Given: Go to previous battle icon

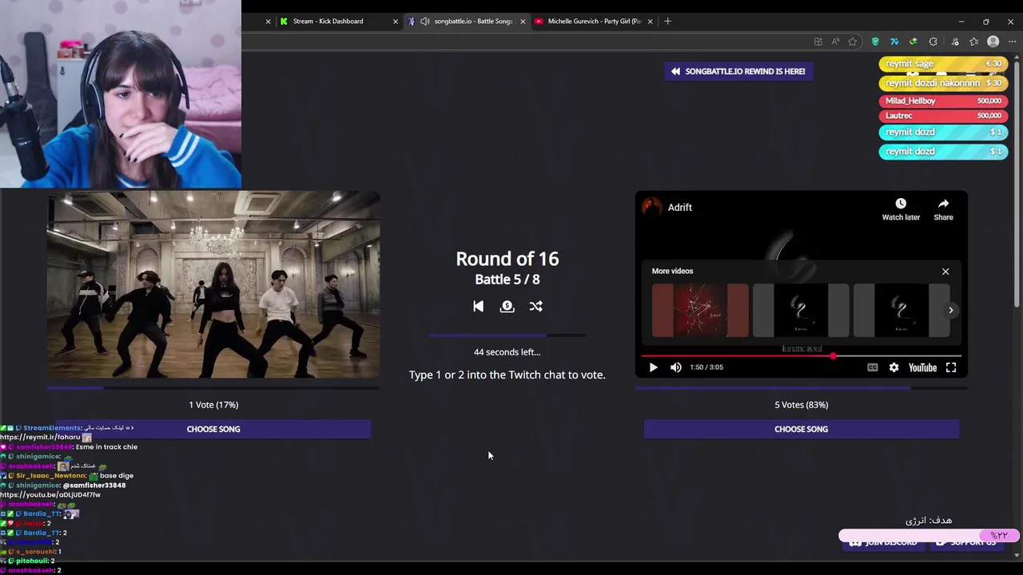Looking at the screenshot, I should [x=478, y=306].
